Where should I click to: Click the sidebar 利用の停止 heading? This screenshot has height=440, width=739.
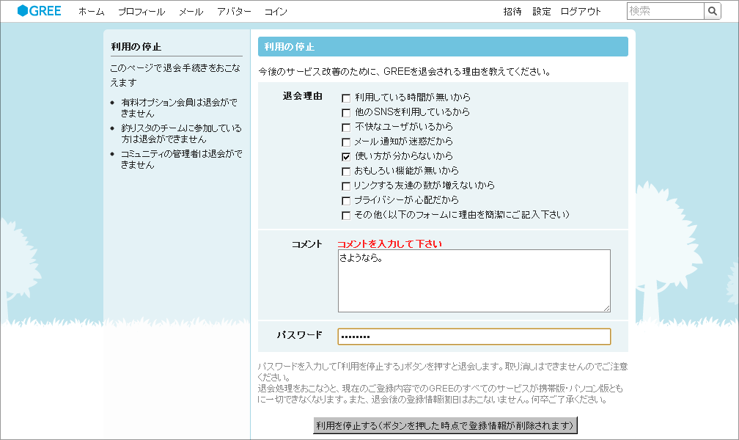pos(136,47)
